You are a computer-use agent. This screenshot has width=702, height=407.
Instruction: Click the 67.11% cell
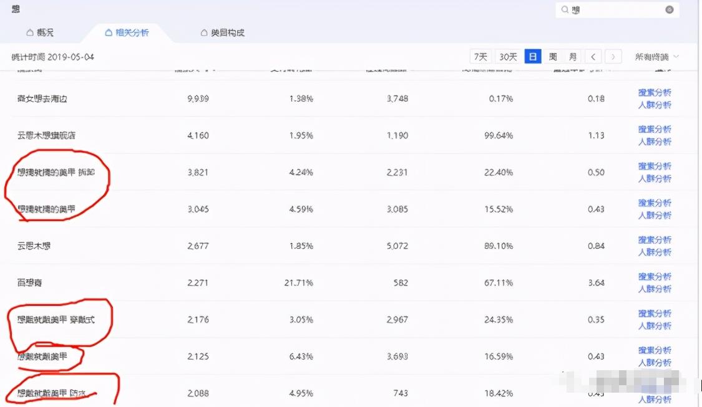(x=499, y=283)
